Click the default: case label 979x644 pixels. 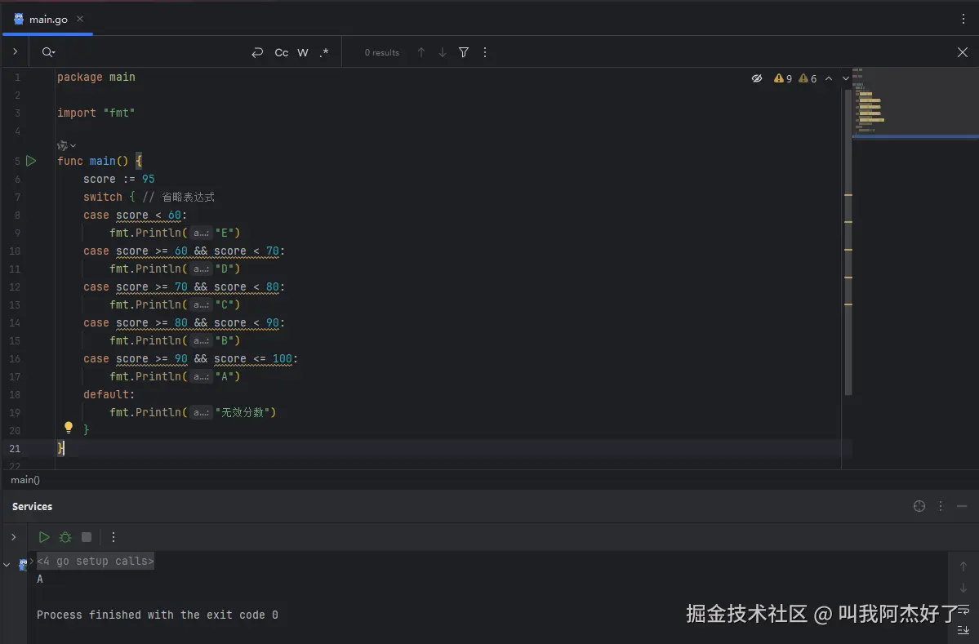coord(109,394)
